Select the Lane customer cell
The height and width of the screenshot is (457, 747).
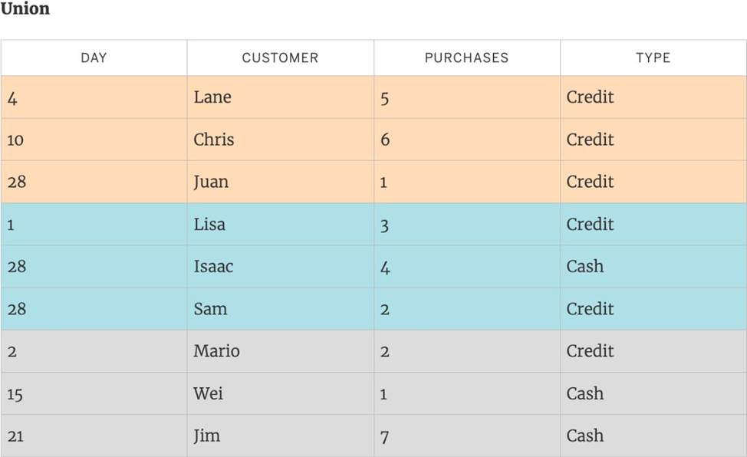(212, 97)
